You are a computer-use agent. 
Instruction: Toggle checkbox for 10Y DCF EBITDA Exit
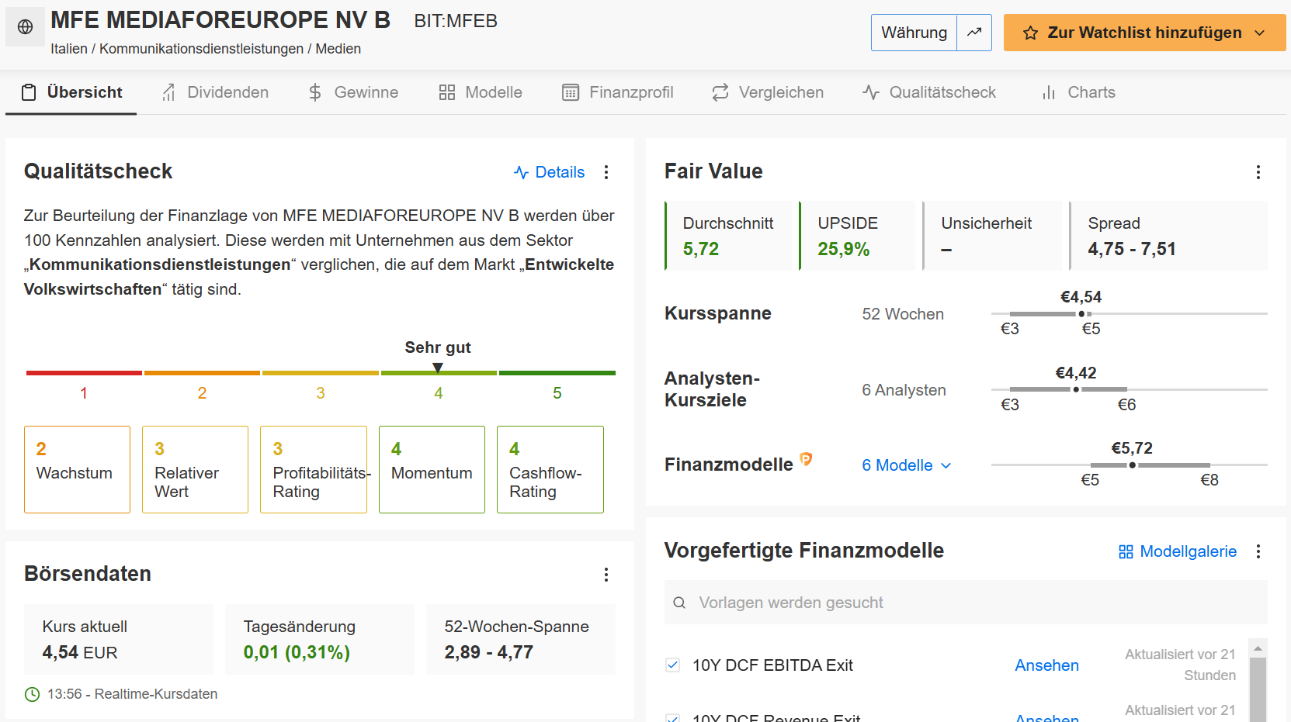(x=673, y=665)
